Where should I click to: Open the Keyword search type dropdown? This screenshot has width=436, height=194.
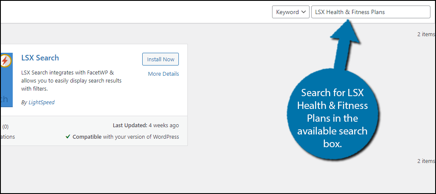[290, 12]
